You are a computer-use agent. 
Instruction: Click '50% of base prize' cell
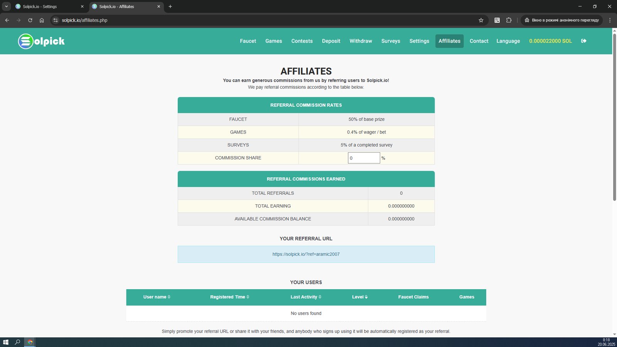(367, 120)
